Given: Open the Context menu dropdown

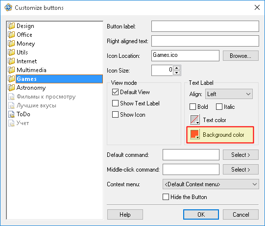Looking at the screenshot, I should point(211,184).
